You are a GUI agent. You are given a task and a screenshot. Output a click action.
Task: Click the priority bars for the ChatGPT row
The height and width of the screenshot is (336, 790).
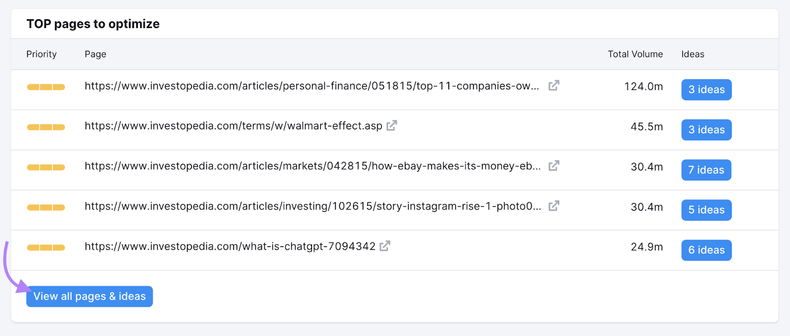pyautogui.click(x=45, y=247)
